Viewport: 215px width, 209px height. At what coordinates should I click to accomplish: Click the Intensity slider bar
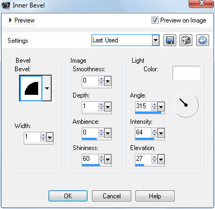pos(150,139)
